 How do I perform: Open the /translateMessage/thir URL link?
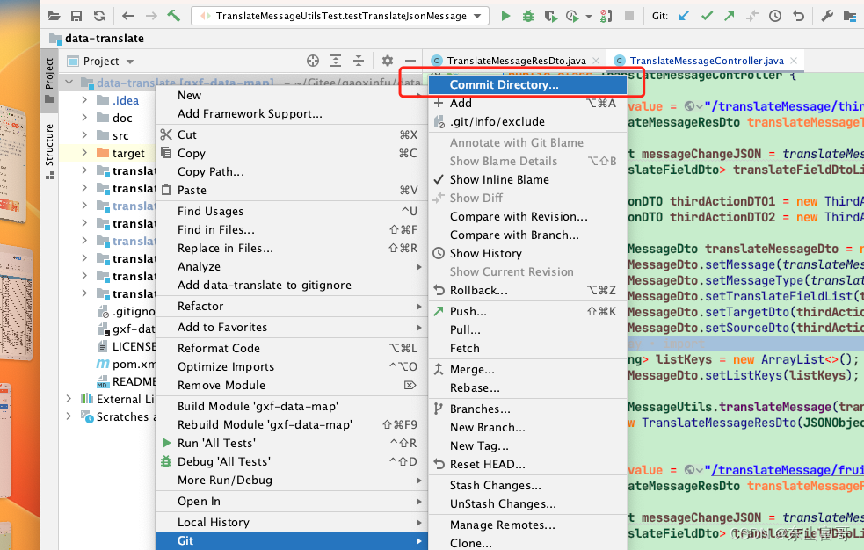787,106
